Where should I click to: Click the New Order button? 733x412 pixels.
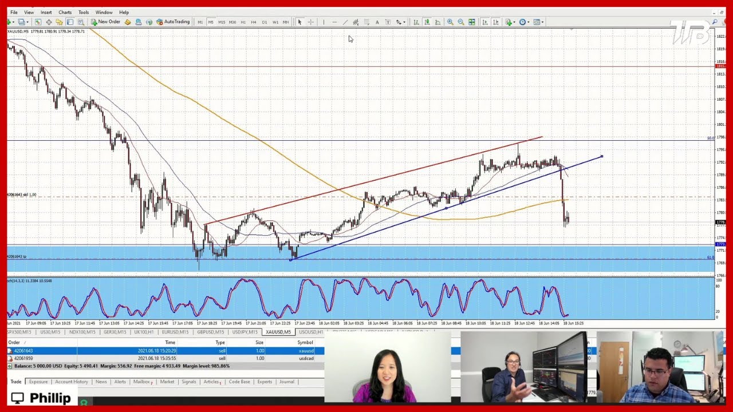click(105, 22)
